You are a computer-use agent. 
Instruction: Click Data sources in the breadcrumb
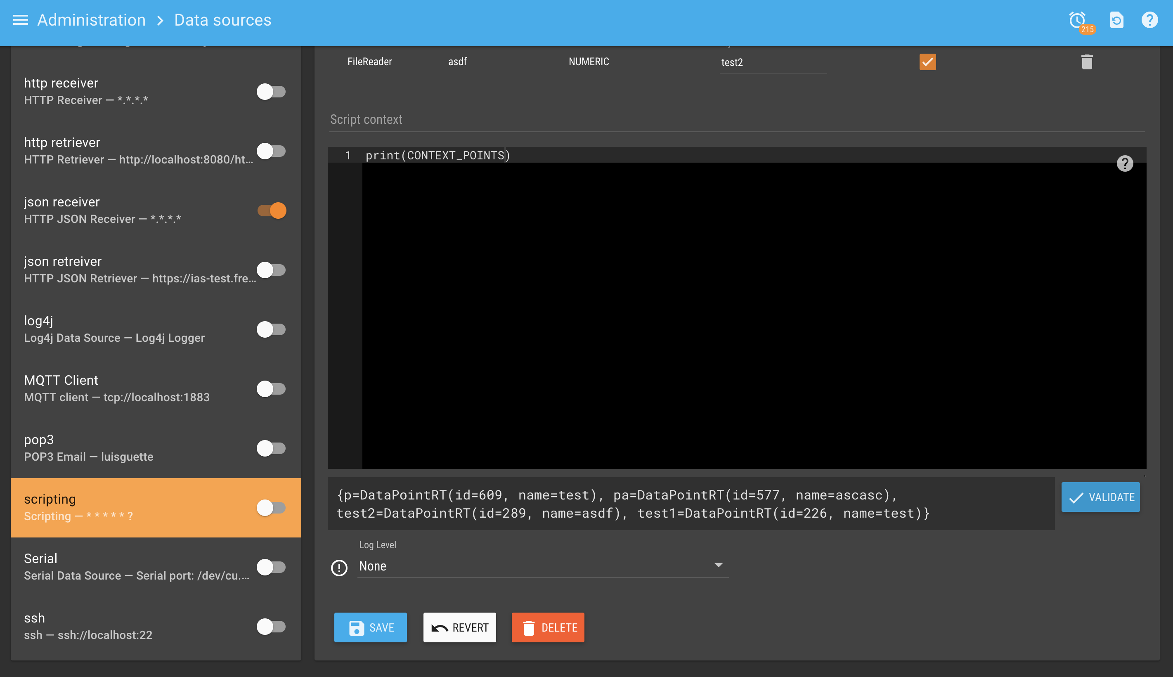pyautogui.click(x=222, y=20)
